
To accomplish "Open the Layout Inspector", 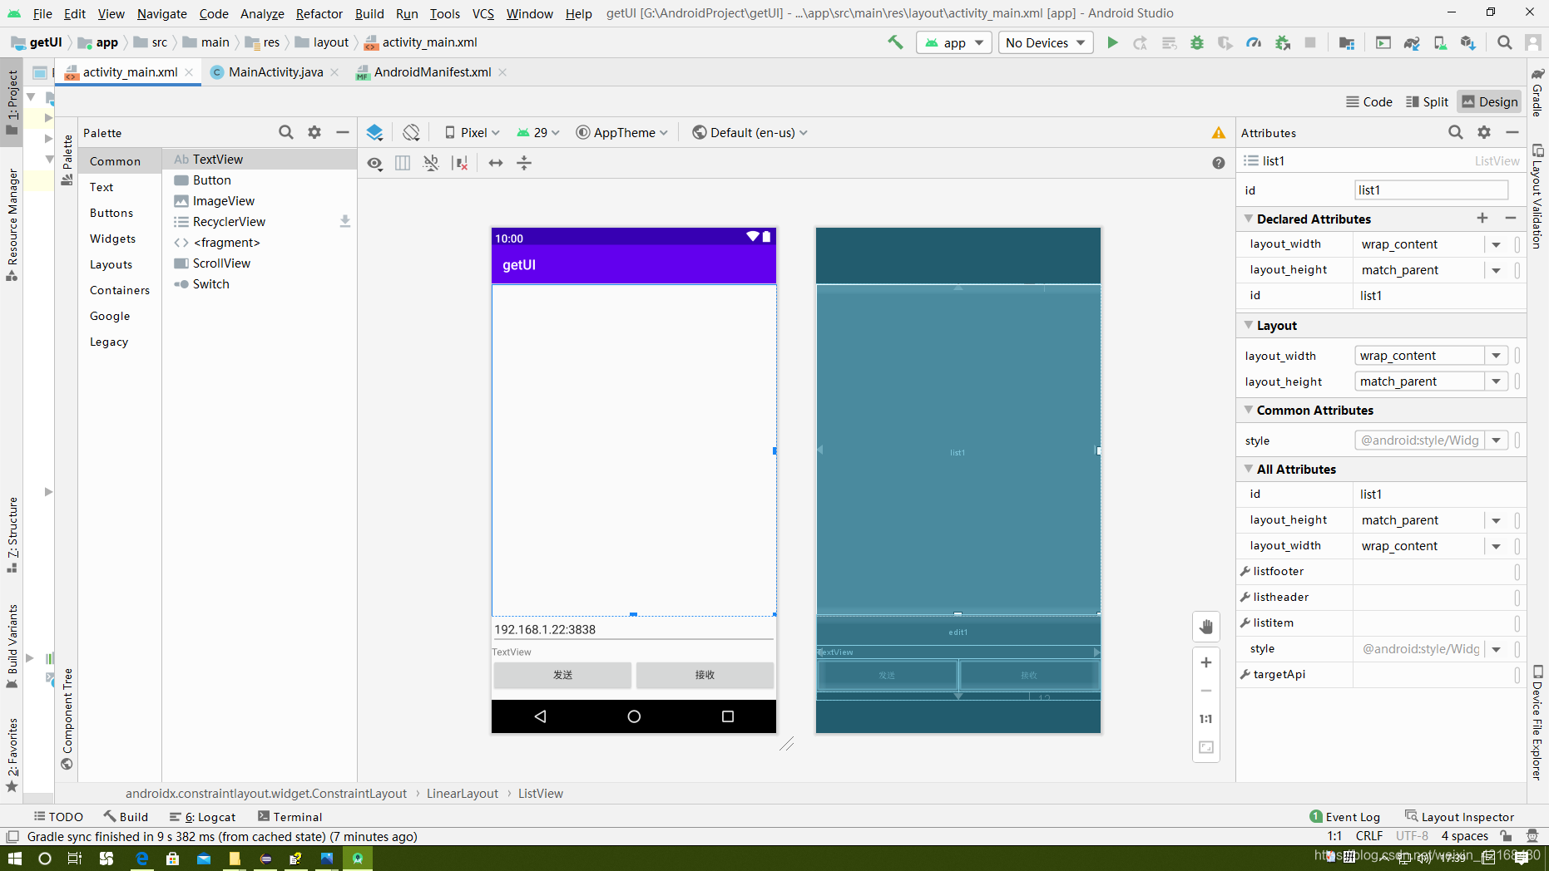I will pos(1459,817).
